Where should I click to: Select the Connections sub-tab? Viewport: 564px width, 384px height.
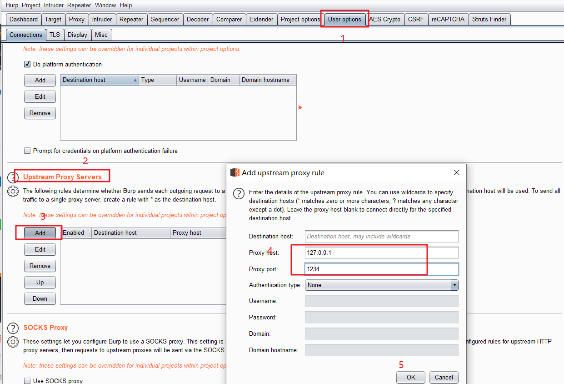pos(26,35)
